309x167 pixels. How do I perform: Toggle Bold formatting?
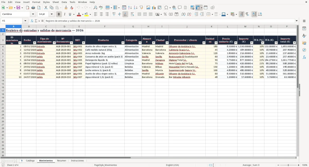[x=59, y=14]
